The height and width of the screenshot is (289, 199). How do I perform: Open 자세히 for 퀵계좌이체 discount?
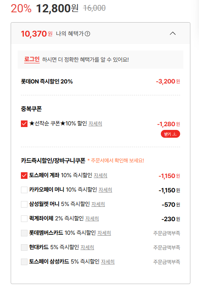(92, 218)
